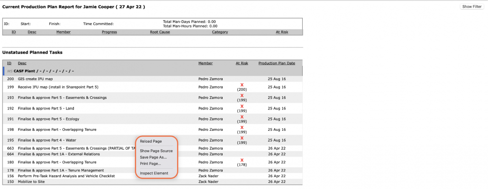Select 'Finalise & approve Part 5 - Land'

click(46, 108)
